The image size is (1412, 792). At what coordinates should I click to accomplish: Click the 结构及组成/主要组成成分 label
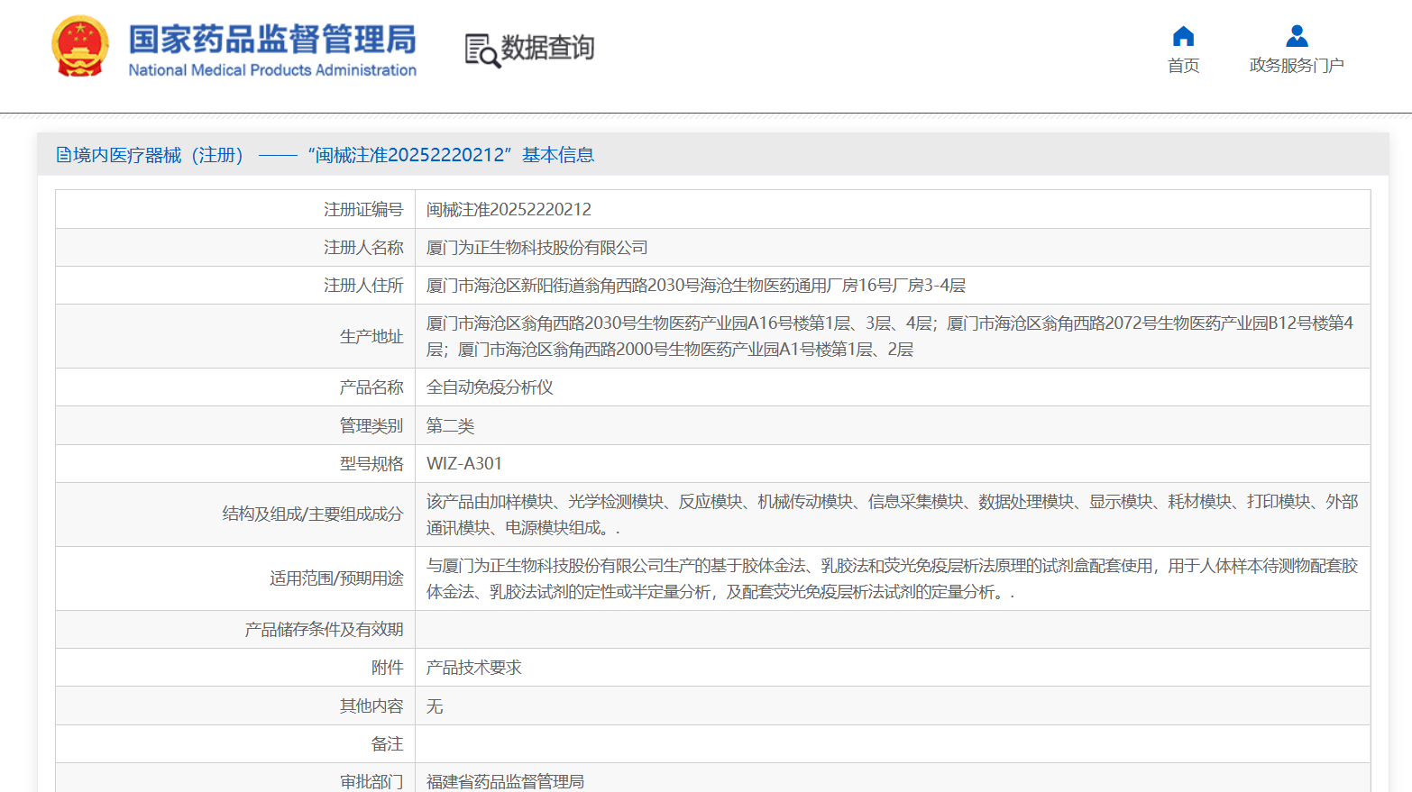pyautogui.click(x=313, y=514)
